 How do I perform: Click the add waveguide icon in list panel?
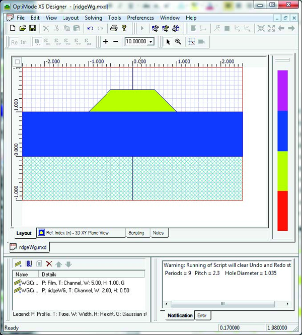point(18,264)
